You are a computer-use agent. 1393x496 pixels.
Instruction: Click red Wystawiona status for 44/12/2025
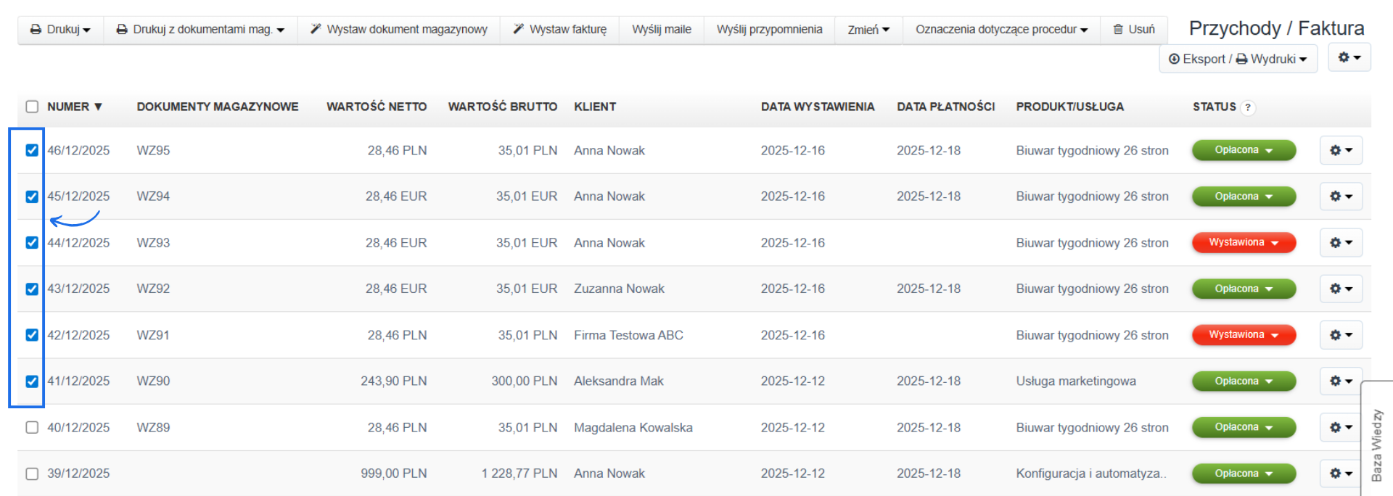click(x=1243, y=243)
